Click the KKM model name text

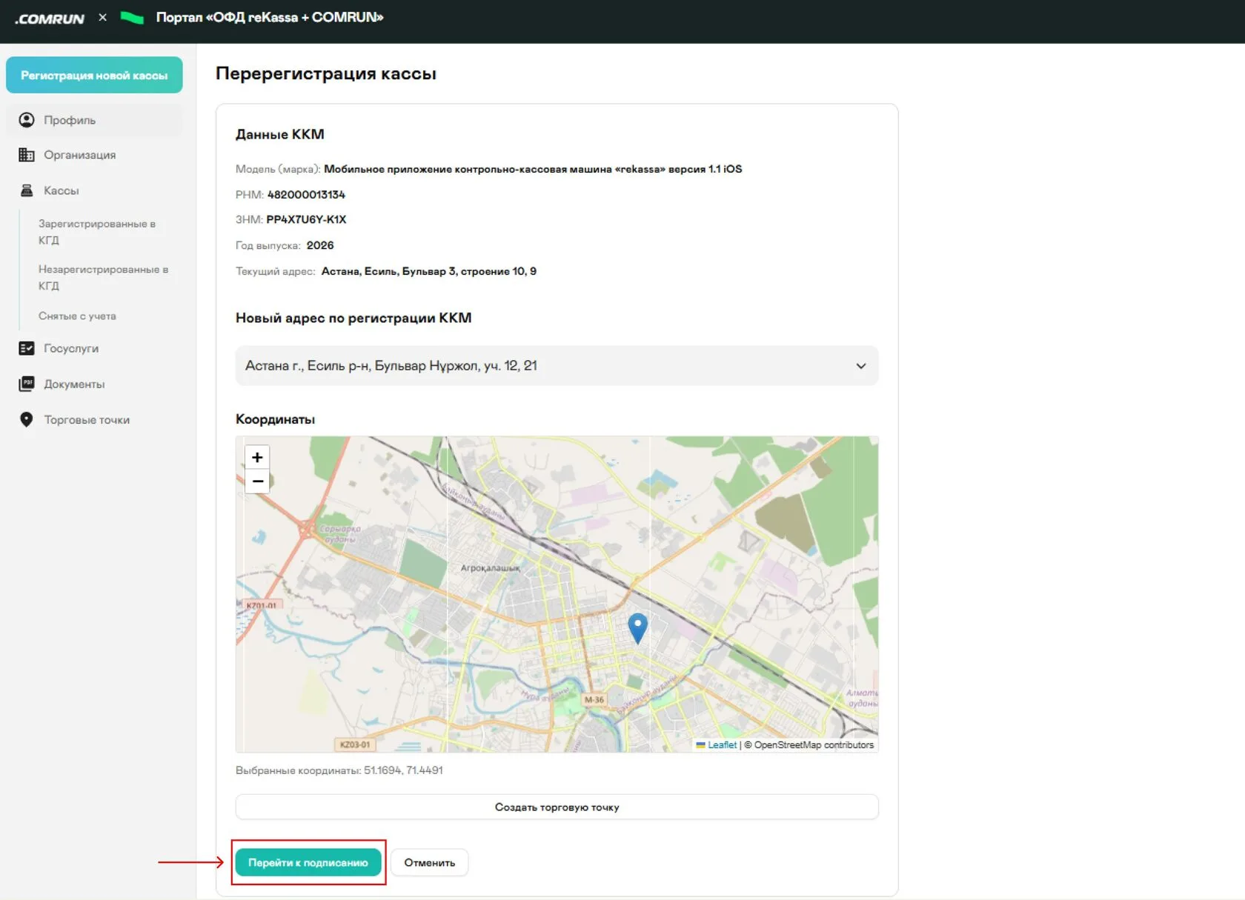(533, 170)
